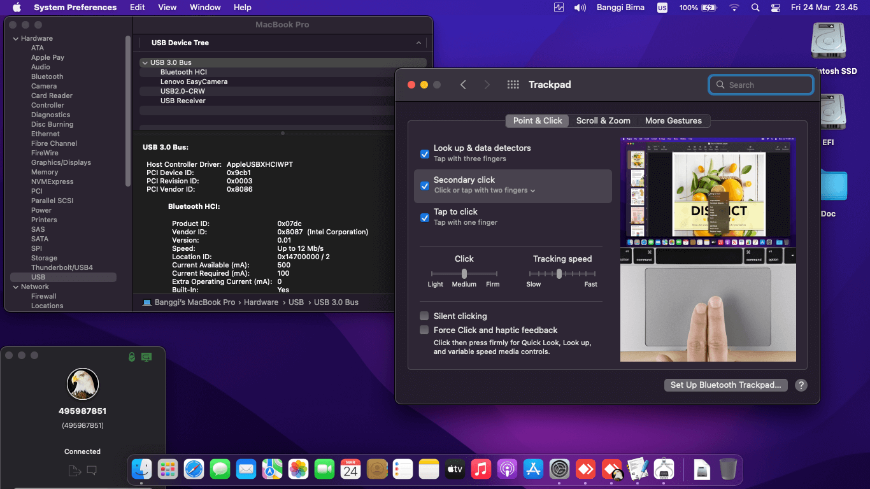This screenshot has width=870, height=489.
Task: Open Spotlight search in the menu bar
Action: pyautogui.click(x=755, y=7)
